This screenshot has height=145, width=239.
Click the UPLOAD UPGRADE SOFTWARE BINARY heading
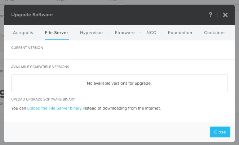pyautogui.click(x=43, y=99)
